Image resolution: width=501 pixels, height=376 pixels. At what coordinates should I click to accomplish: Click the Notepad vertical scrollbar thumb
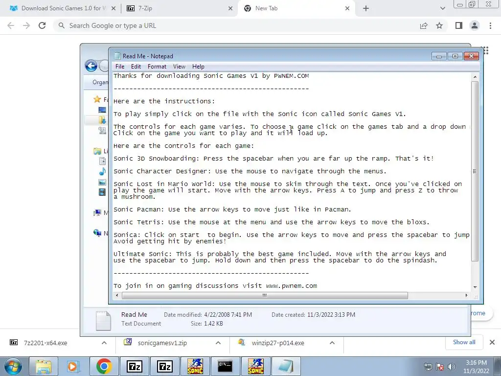[475, 171]
